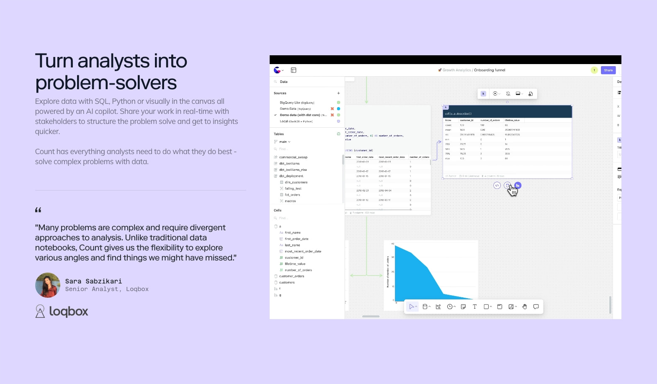The image size is (657, 384).
Task: Collapse cell a in Cells list
Action: [278, 227]
